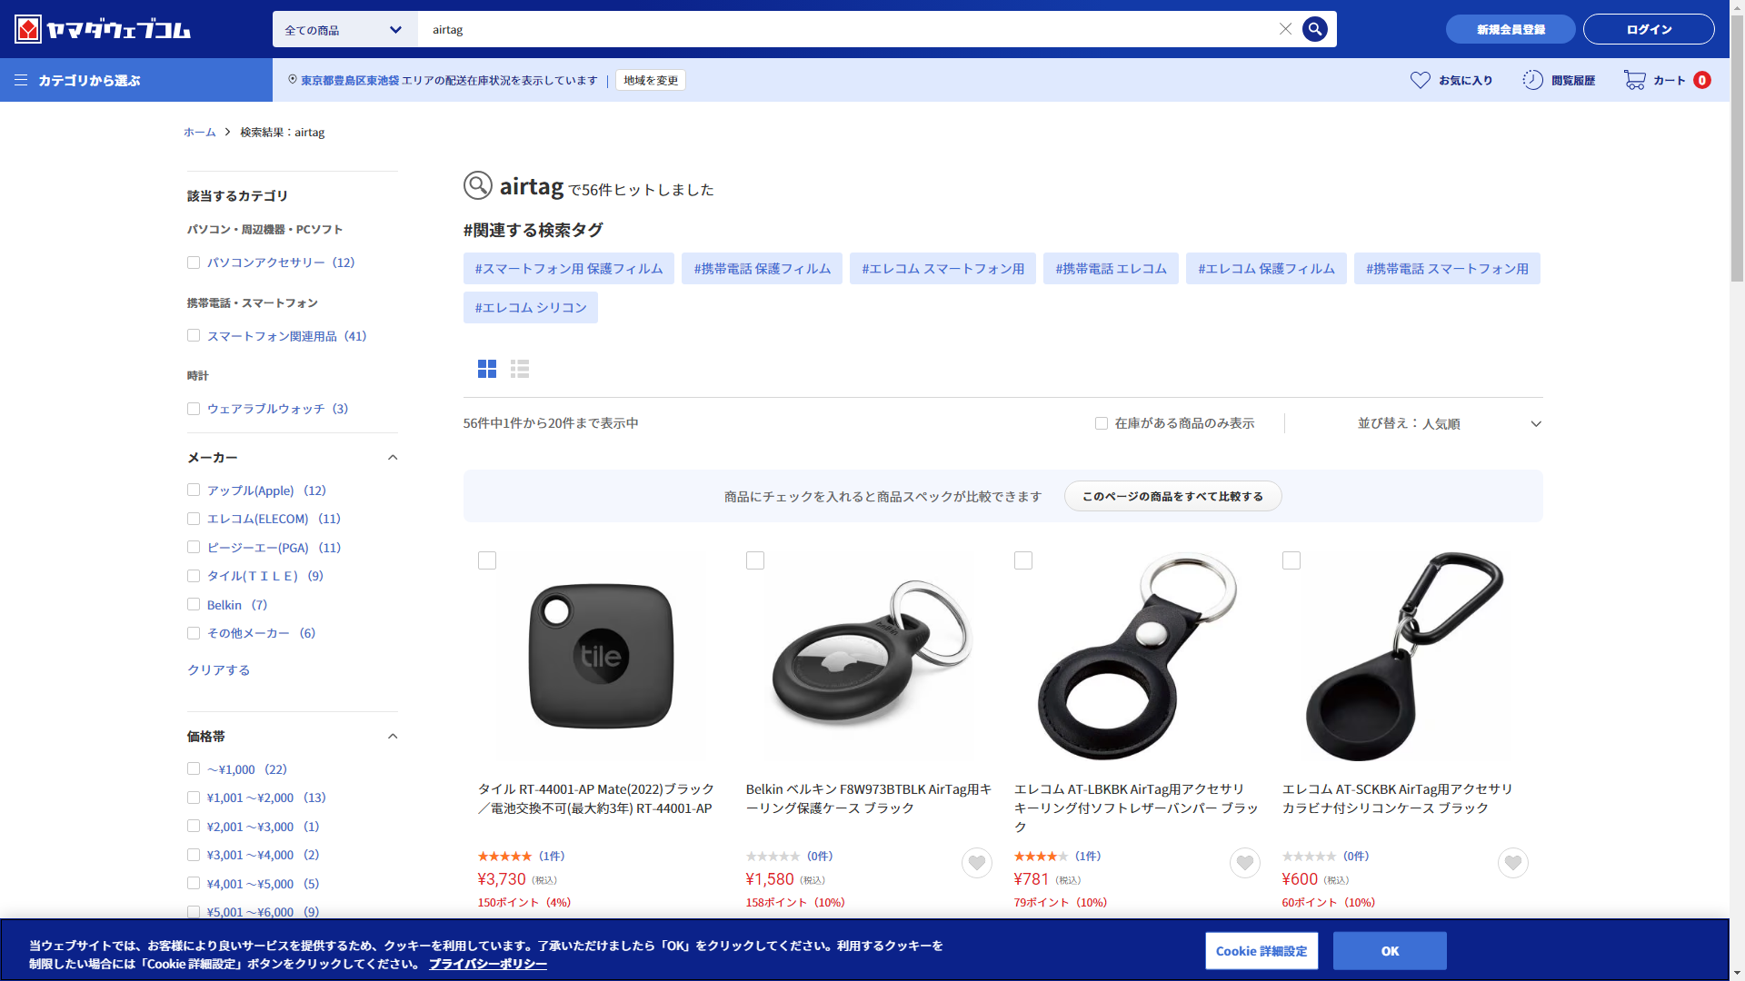The width and height of the screenshot is (1745, 981).
Task: Open the category selection menu
Action: [x=78, y=80]
